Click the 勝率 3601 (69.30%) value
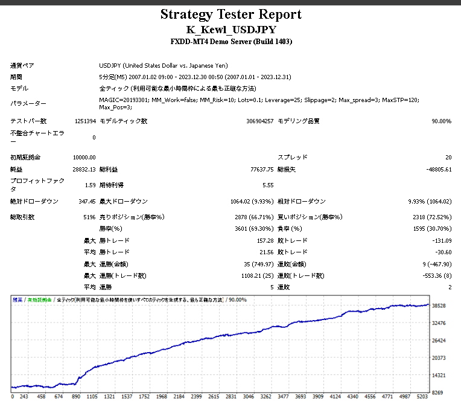The width and height of the screenshot is (461, 401). coord(250,229)
